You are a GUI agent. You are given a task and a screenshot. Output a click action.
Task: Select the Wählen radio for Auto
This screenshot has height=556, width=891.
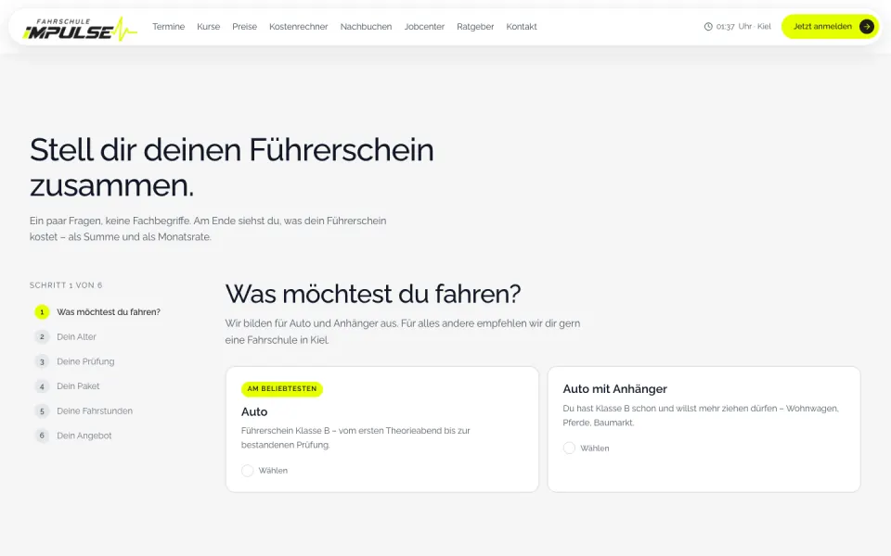[247, 471]
